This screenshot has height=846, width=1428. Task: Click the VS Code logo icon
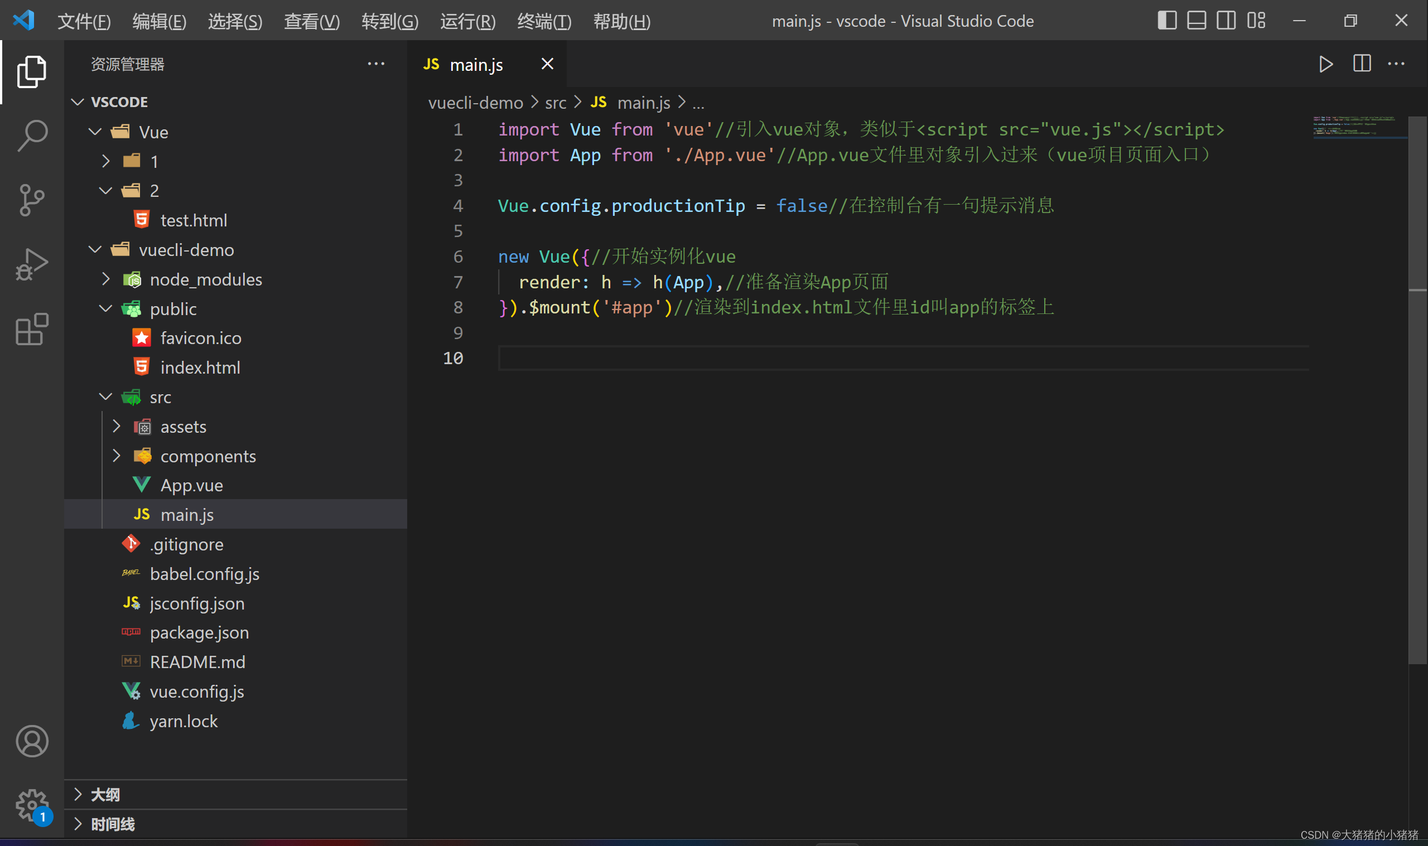coord(24,21)
